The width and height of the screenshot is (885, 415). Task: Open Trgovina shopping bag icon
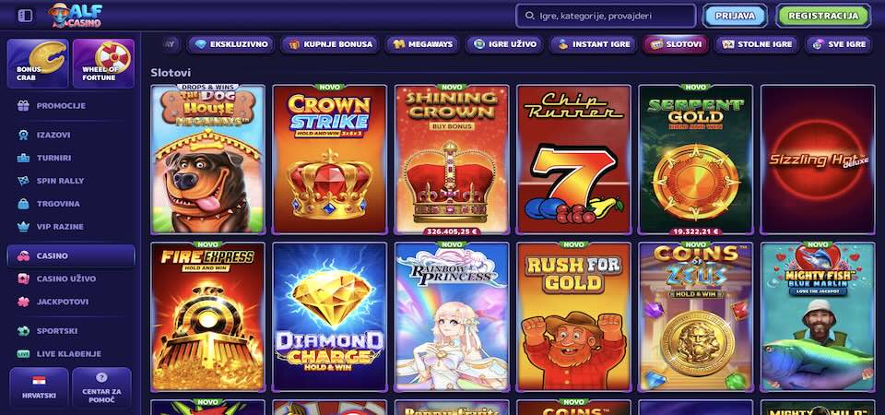(x=23, y=204)
